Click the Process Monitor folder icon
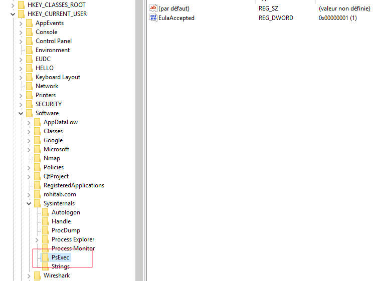 tap(46, 248)
